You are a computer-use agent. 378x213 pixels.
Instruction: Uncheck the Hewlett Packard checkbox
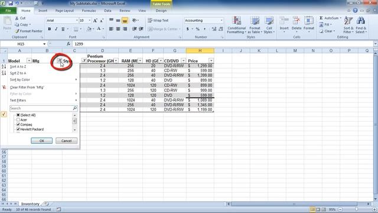pos(18,130)
